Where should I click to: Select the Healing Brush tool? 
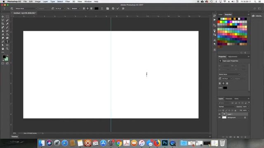tap(3, 28)
